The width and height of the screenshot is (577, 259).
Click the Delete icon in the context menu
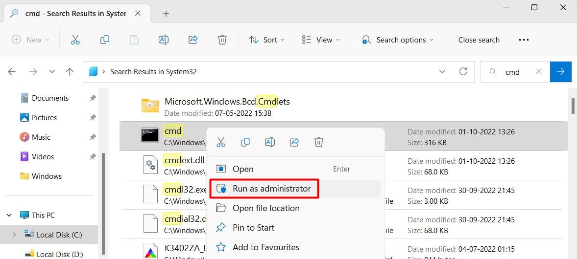click(319, 142)
